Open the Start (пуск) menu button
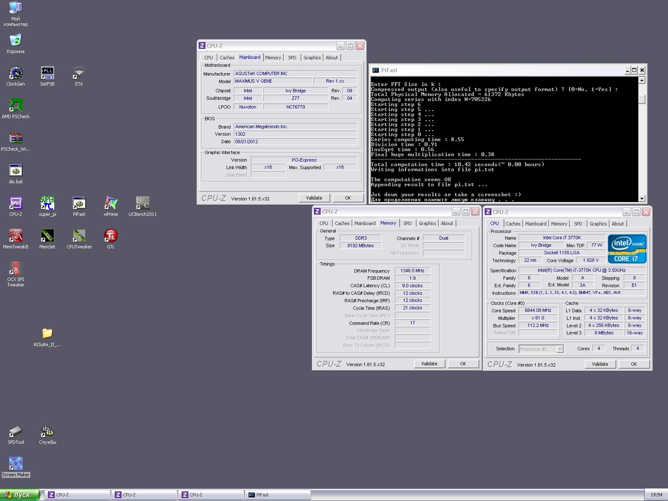The image size is (668, 501). (20, 495)
